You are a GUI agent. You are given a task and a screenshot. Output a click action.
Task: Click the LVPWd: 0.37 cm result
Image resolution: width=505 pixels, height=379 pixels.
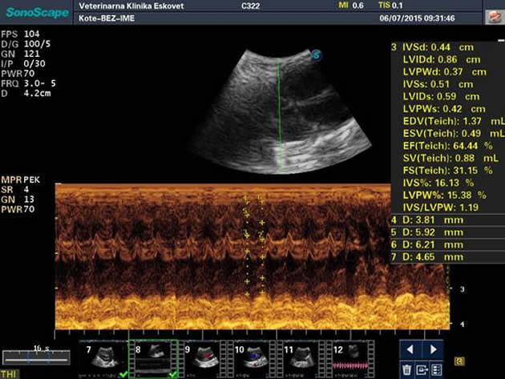(444, 72)
